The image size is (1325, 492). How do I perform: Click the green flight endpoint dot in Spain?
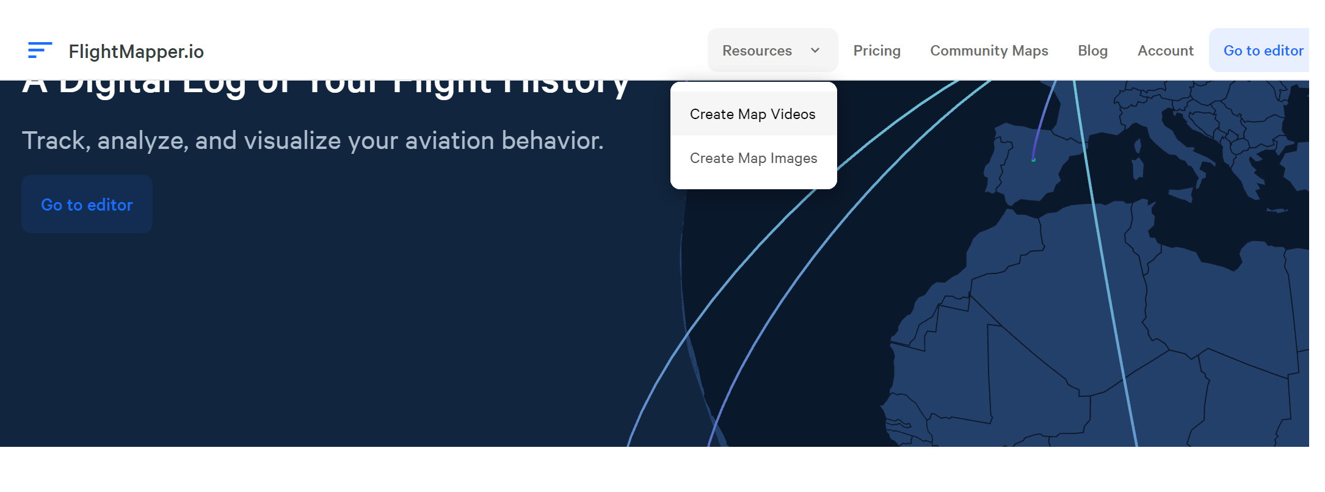[x=1033, y=160]
